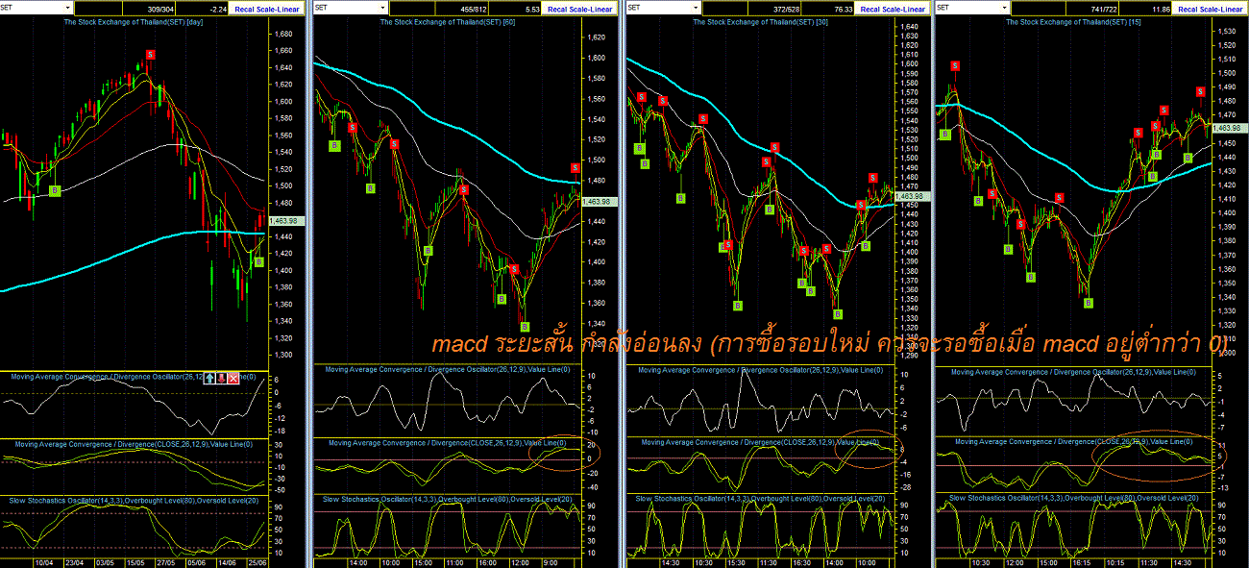Open the SET symbol dropdown on 30-minute chart
The image size is (1249, 568).
click(695, 8)
